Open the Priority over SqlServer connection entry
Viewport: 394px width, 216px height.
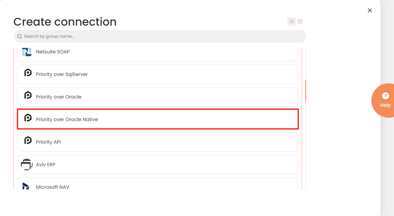point(157,74)
